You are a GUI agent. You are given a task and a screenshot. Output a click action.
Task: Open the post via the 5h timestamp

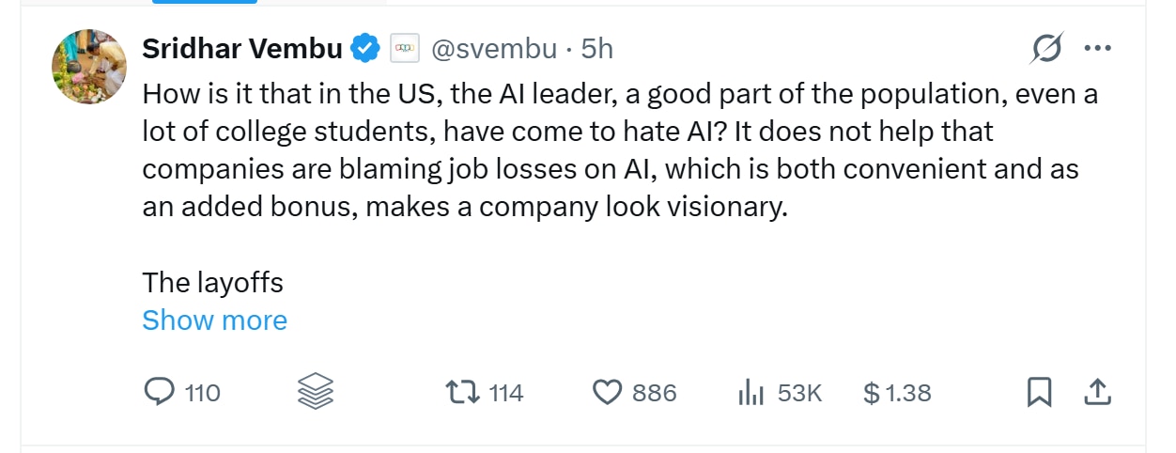pos(597,49)
